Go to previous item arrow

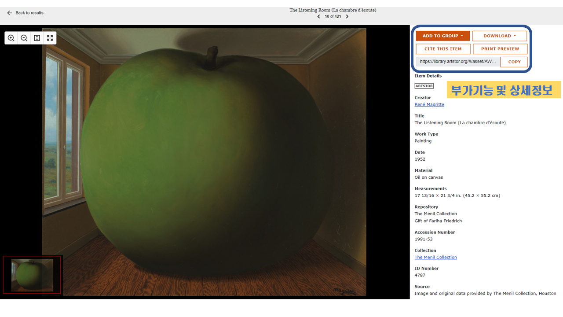[319, 17]
